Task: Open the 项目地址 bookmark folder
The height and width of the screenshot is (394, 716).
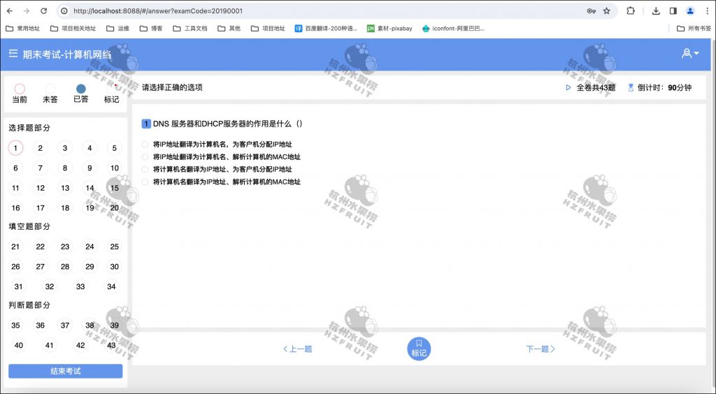Action: pyautogui.click(x=268, y=28)
